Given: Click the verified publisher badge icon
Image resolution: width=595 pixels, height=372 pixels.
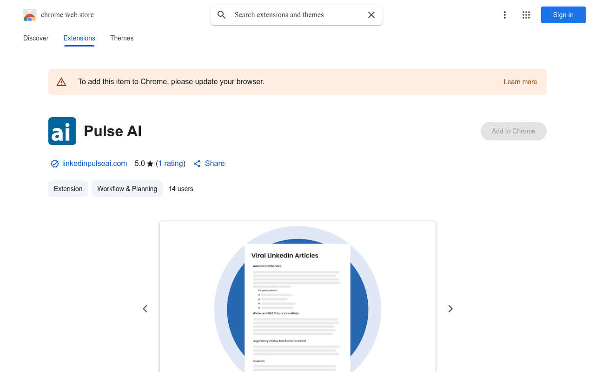Looking at the screenshot, I should click(55, 164).
